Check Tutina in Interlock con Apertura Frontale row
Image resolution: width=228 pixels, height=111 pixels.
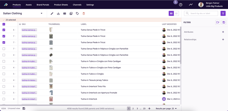pos(4,93)
